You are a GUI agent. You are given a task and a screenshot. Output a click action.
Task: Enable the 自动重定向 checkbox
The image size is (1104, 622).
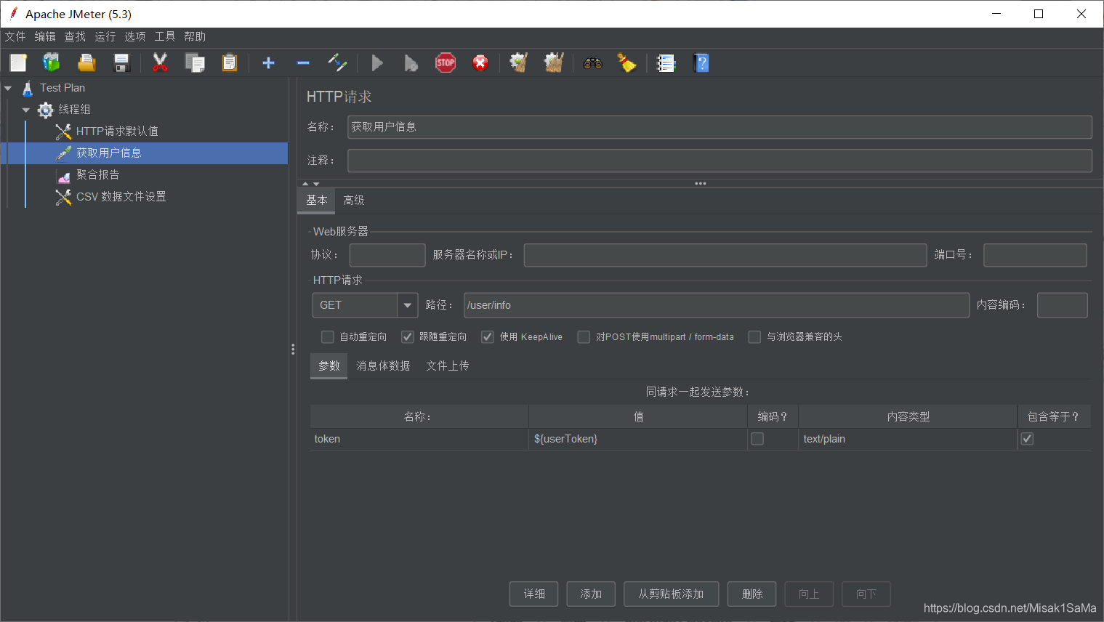(x=327, y=336)
